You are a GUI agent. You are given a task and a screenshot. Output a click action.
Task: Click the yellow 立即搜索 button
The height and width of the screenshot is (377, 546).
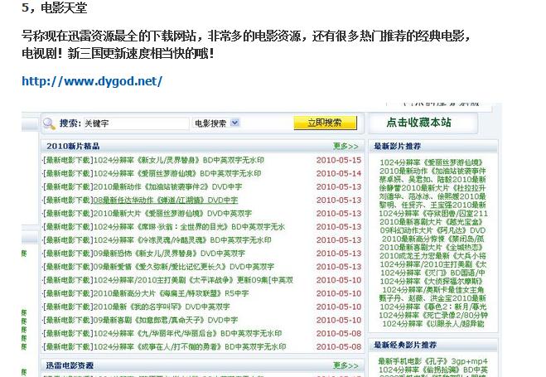tap(326, 123)
